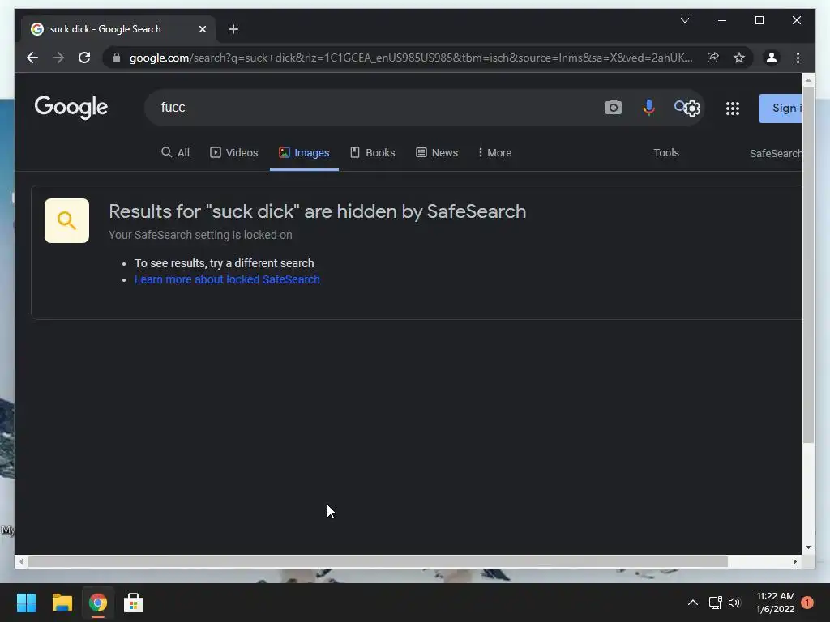This screenshot has height=622, width=830.
Task: Open File Explorer from taskbar
Action: [62, 603]
